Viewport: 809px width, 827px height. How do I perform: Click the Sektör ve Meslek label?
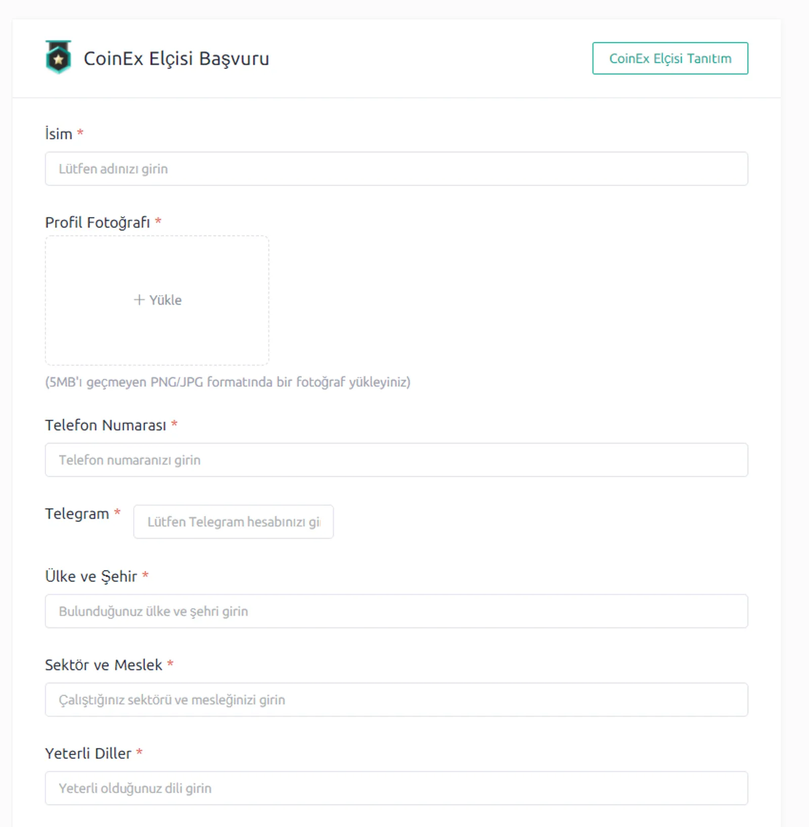[104, 665]
